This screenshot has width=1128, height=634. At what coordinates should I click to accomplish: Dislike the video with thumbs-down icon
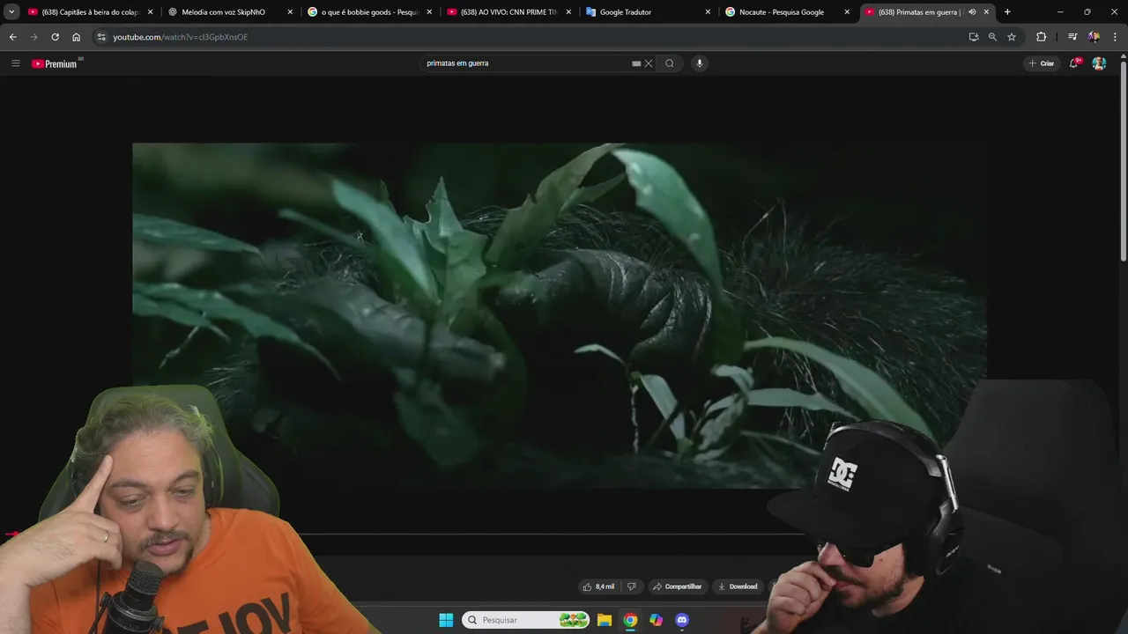(x=631, y=586)
